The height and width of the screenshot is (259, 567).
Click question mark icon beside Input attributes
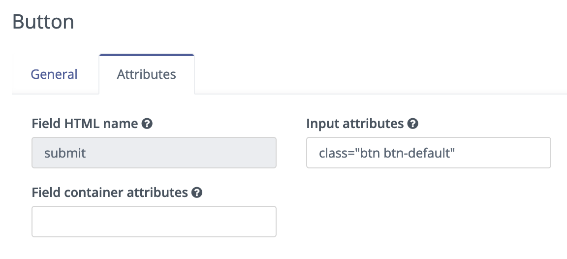pyautogui.click(x=412, y=124)
